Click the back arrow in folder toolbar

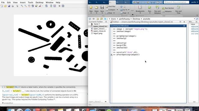pyautogui.click(x=90, y=19)
